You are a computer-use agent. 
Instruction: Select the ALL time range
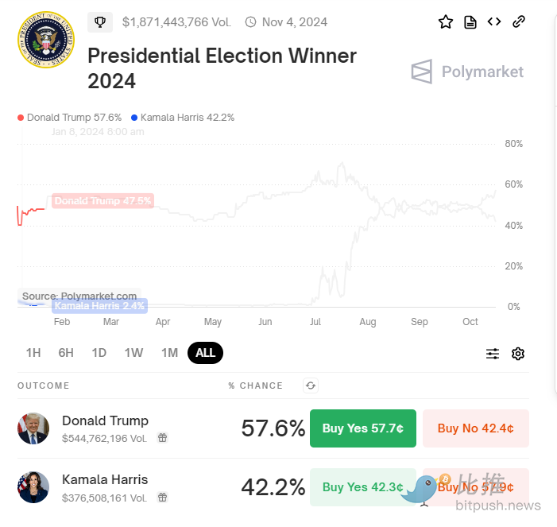(205, 353)
